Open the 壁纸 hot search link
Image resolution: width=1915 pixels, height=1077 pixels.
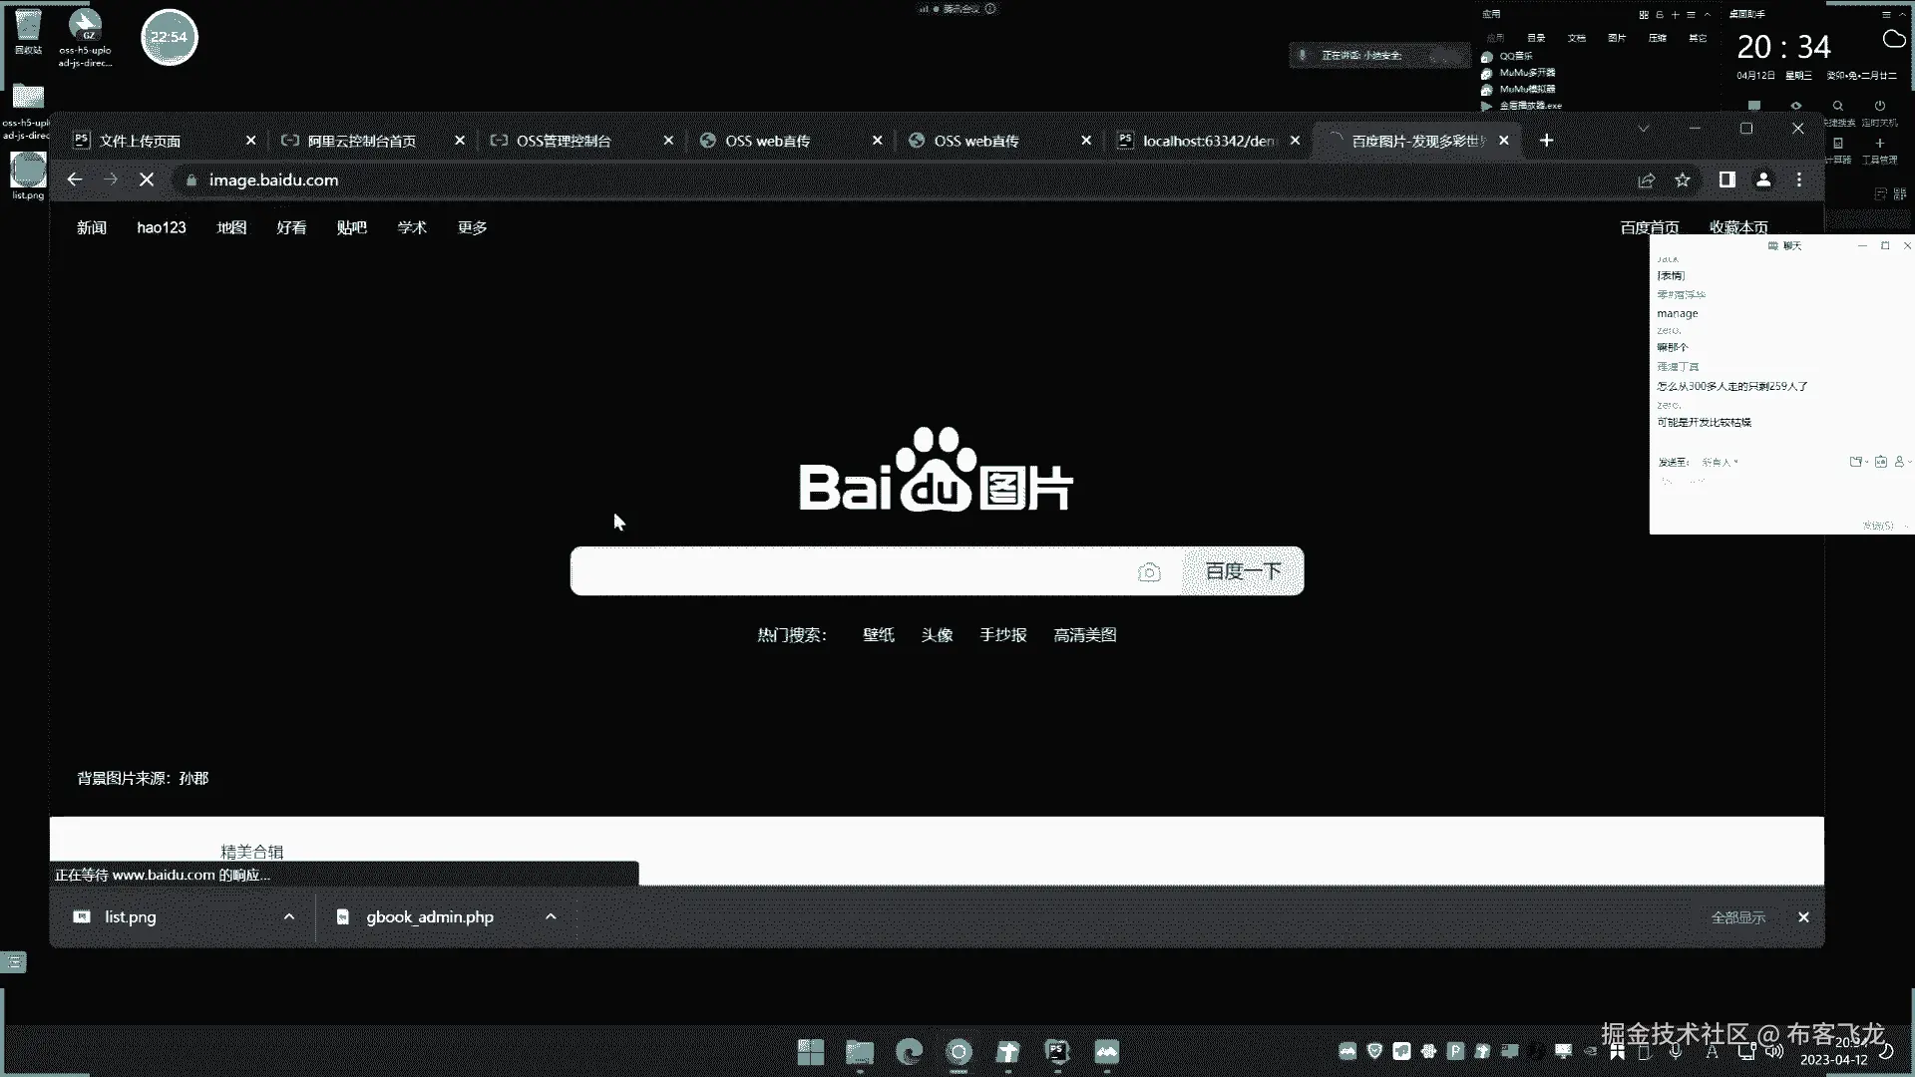click(x=878, y=635)
